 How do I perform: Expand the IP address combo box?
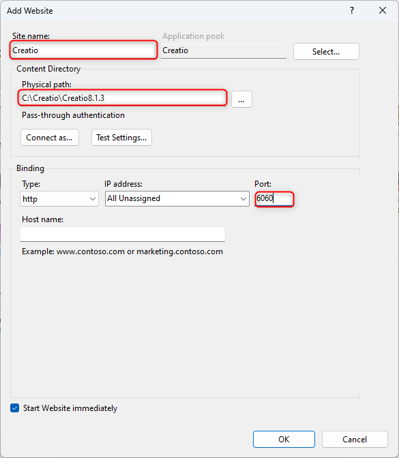(177, 198)
